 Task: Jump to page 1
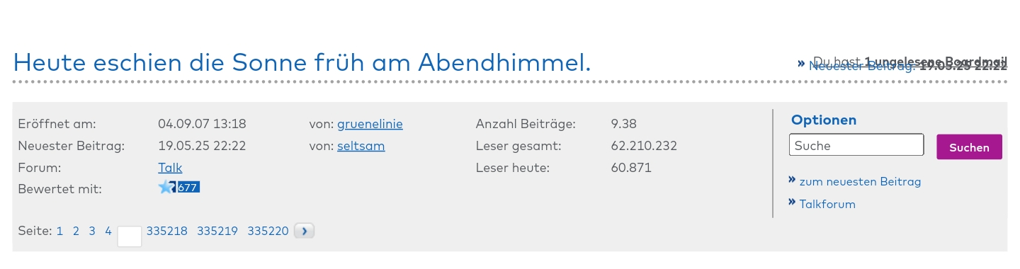tap(60, 231)
